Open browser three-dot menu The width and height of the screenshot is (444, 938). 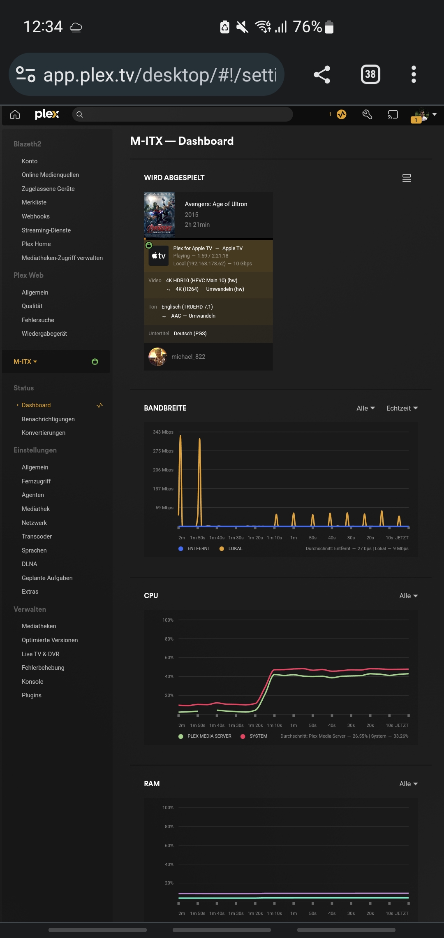coord(414,74)
